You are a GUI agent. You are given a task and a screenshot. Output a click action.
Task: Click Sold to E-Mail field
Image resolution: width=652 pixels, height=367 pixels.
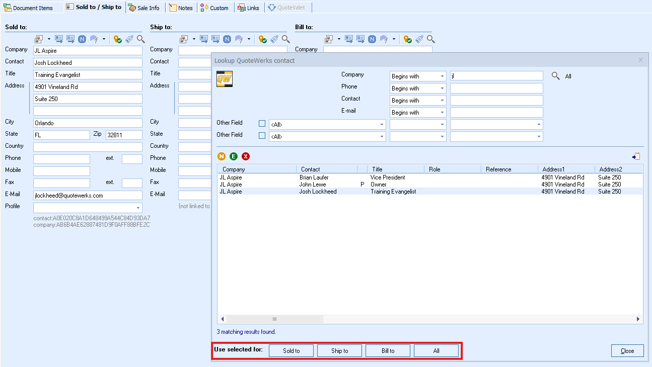88,196
